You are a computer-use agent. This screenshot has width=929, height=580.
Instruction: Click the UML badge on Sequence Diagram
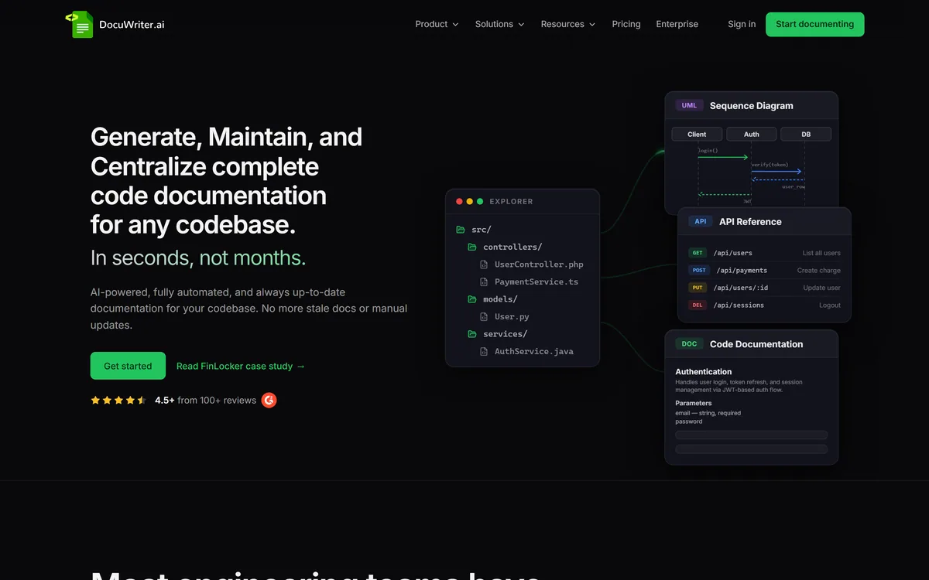click(689, 105)
